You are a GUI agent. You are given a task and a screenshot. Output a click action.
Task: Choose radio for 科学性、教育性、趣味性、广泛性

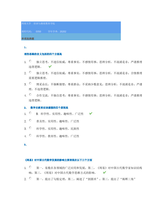(x=30, y=135)
